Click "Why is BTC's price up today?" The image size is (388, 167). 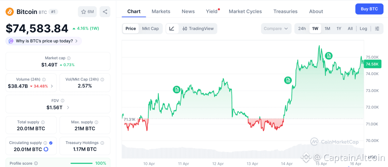[x=44, y=41]
